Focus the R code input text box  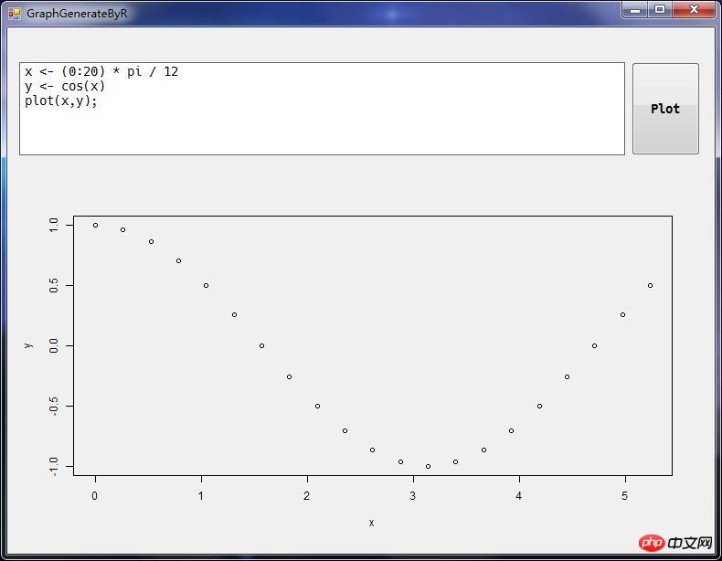point(322,109)
